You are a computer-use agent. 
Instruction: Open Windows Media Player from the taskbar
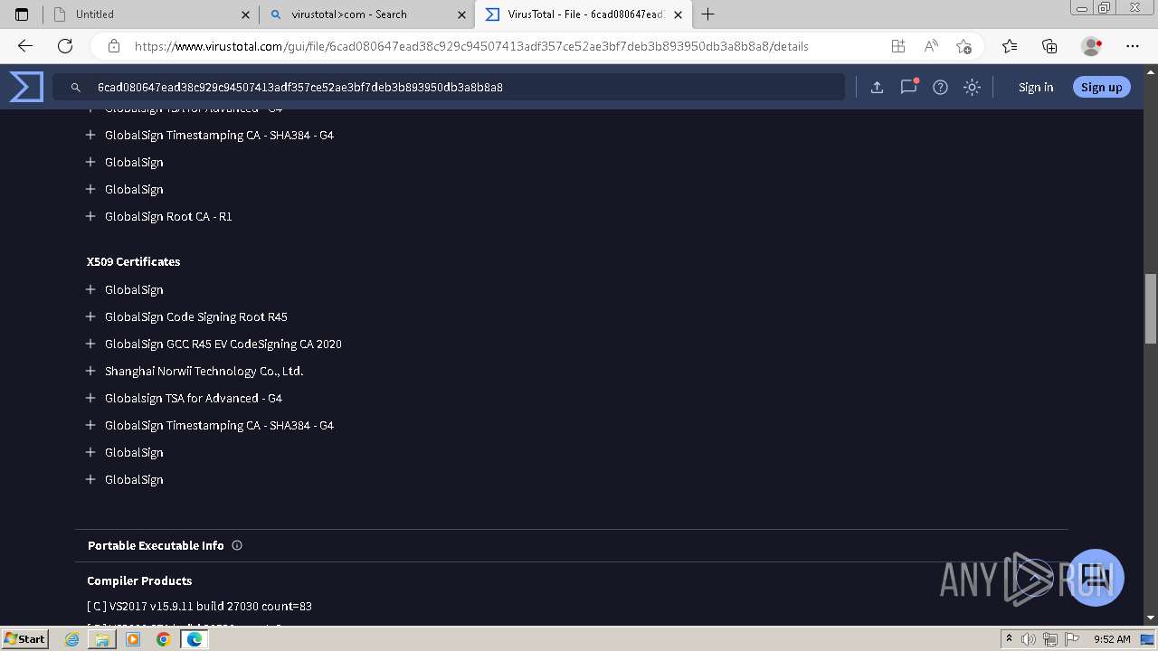point(133,639)
